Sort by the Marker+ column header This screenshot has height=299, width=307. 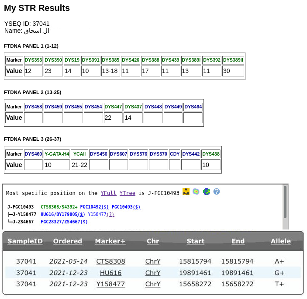point(110,241)
